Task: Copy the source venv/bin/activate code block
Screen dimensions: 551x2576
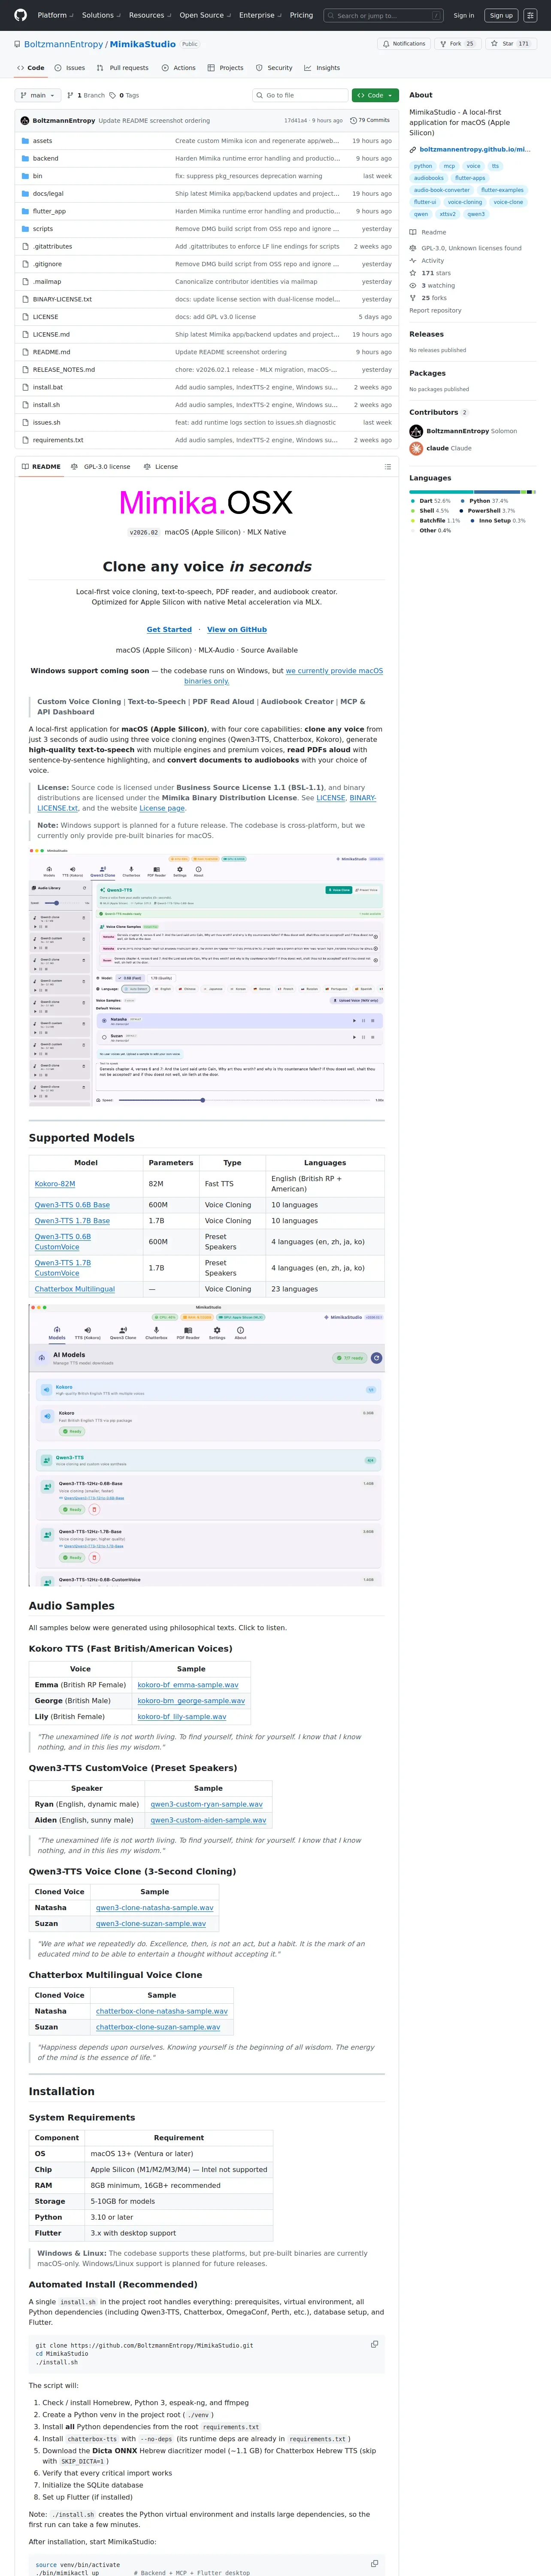Action: pyautogui.click(x=375, y=2563)
